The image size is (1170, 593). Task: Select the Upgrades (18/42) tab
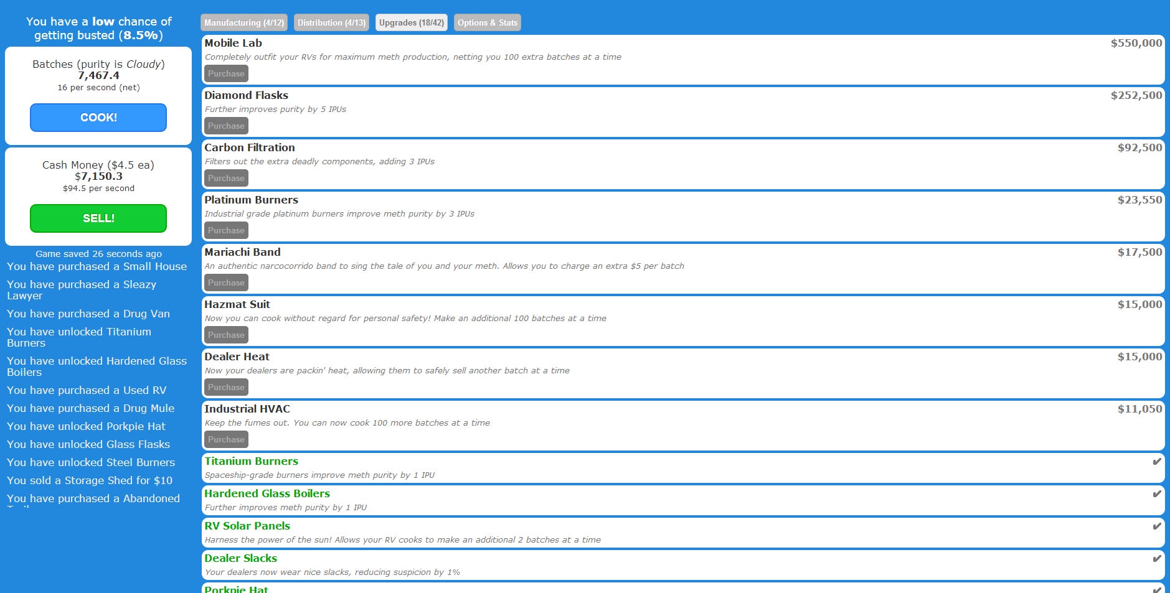411,23
